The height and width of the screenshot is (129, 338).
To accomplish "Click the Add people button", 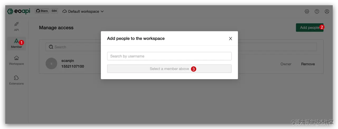I will point(309,27).
